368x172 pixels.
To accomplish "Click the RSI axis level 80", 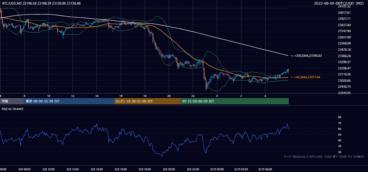I will click(339, 117).
